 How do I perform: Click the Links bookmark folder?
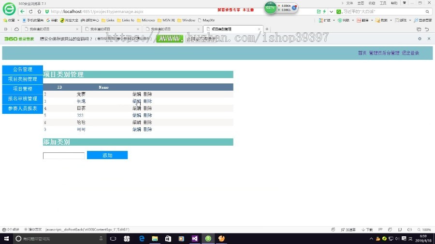pos(108,20)
